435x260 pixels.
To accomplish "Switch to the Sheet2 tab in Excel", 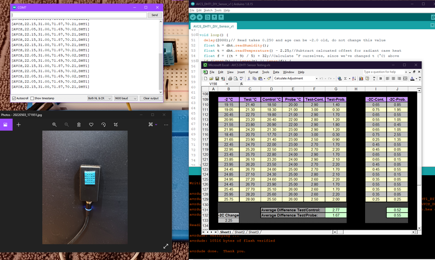I will (239, 232).
